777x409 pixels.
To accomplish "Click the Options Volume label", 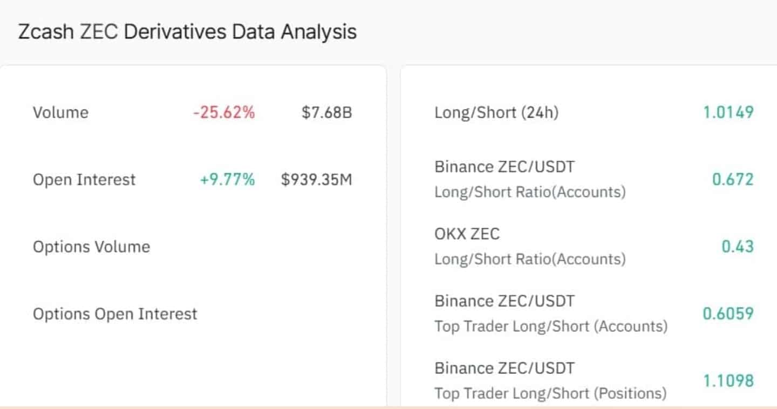I will pyautogui.click(x=92, y=247).
